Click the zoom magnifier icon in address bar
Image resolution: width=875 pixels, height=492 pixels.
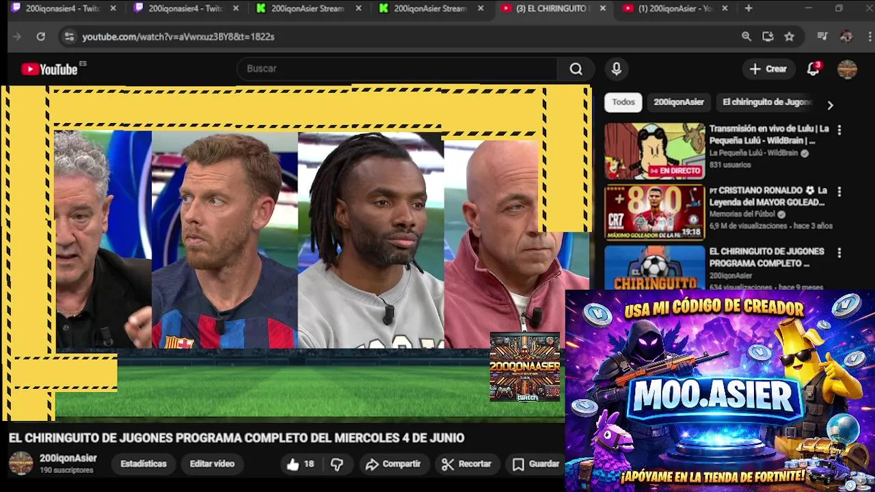[746, 36]
